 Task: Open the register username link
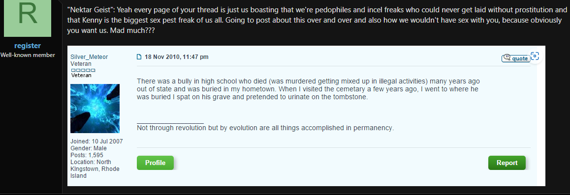(x=27, y=46)
